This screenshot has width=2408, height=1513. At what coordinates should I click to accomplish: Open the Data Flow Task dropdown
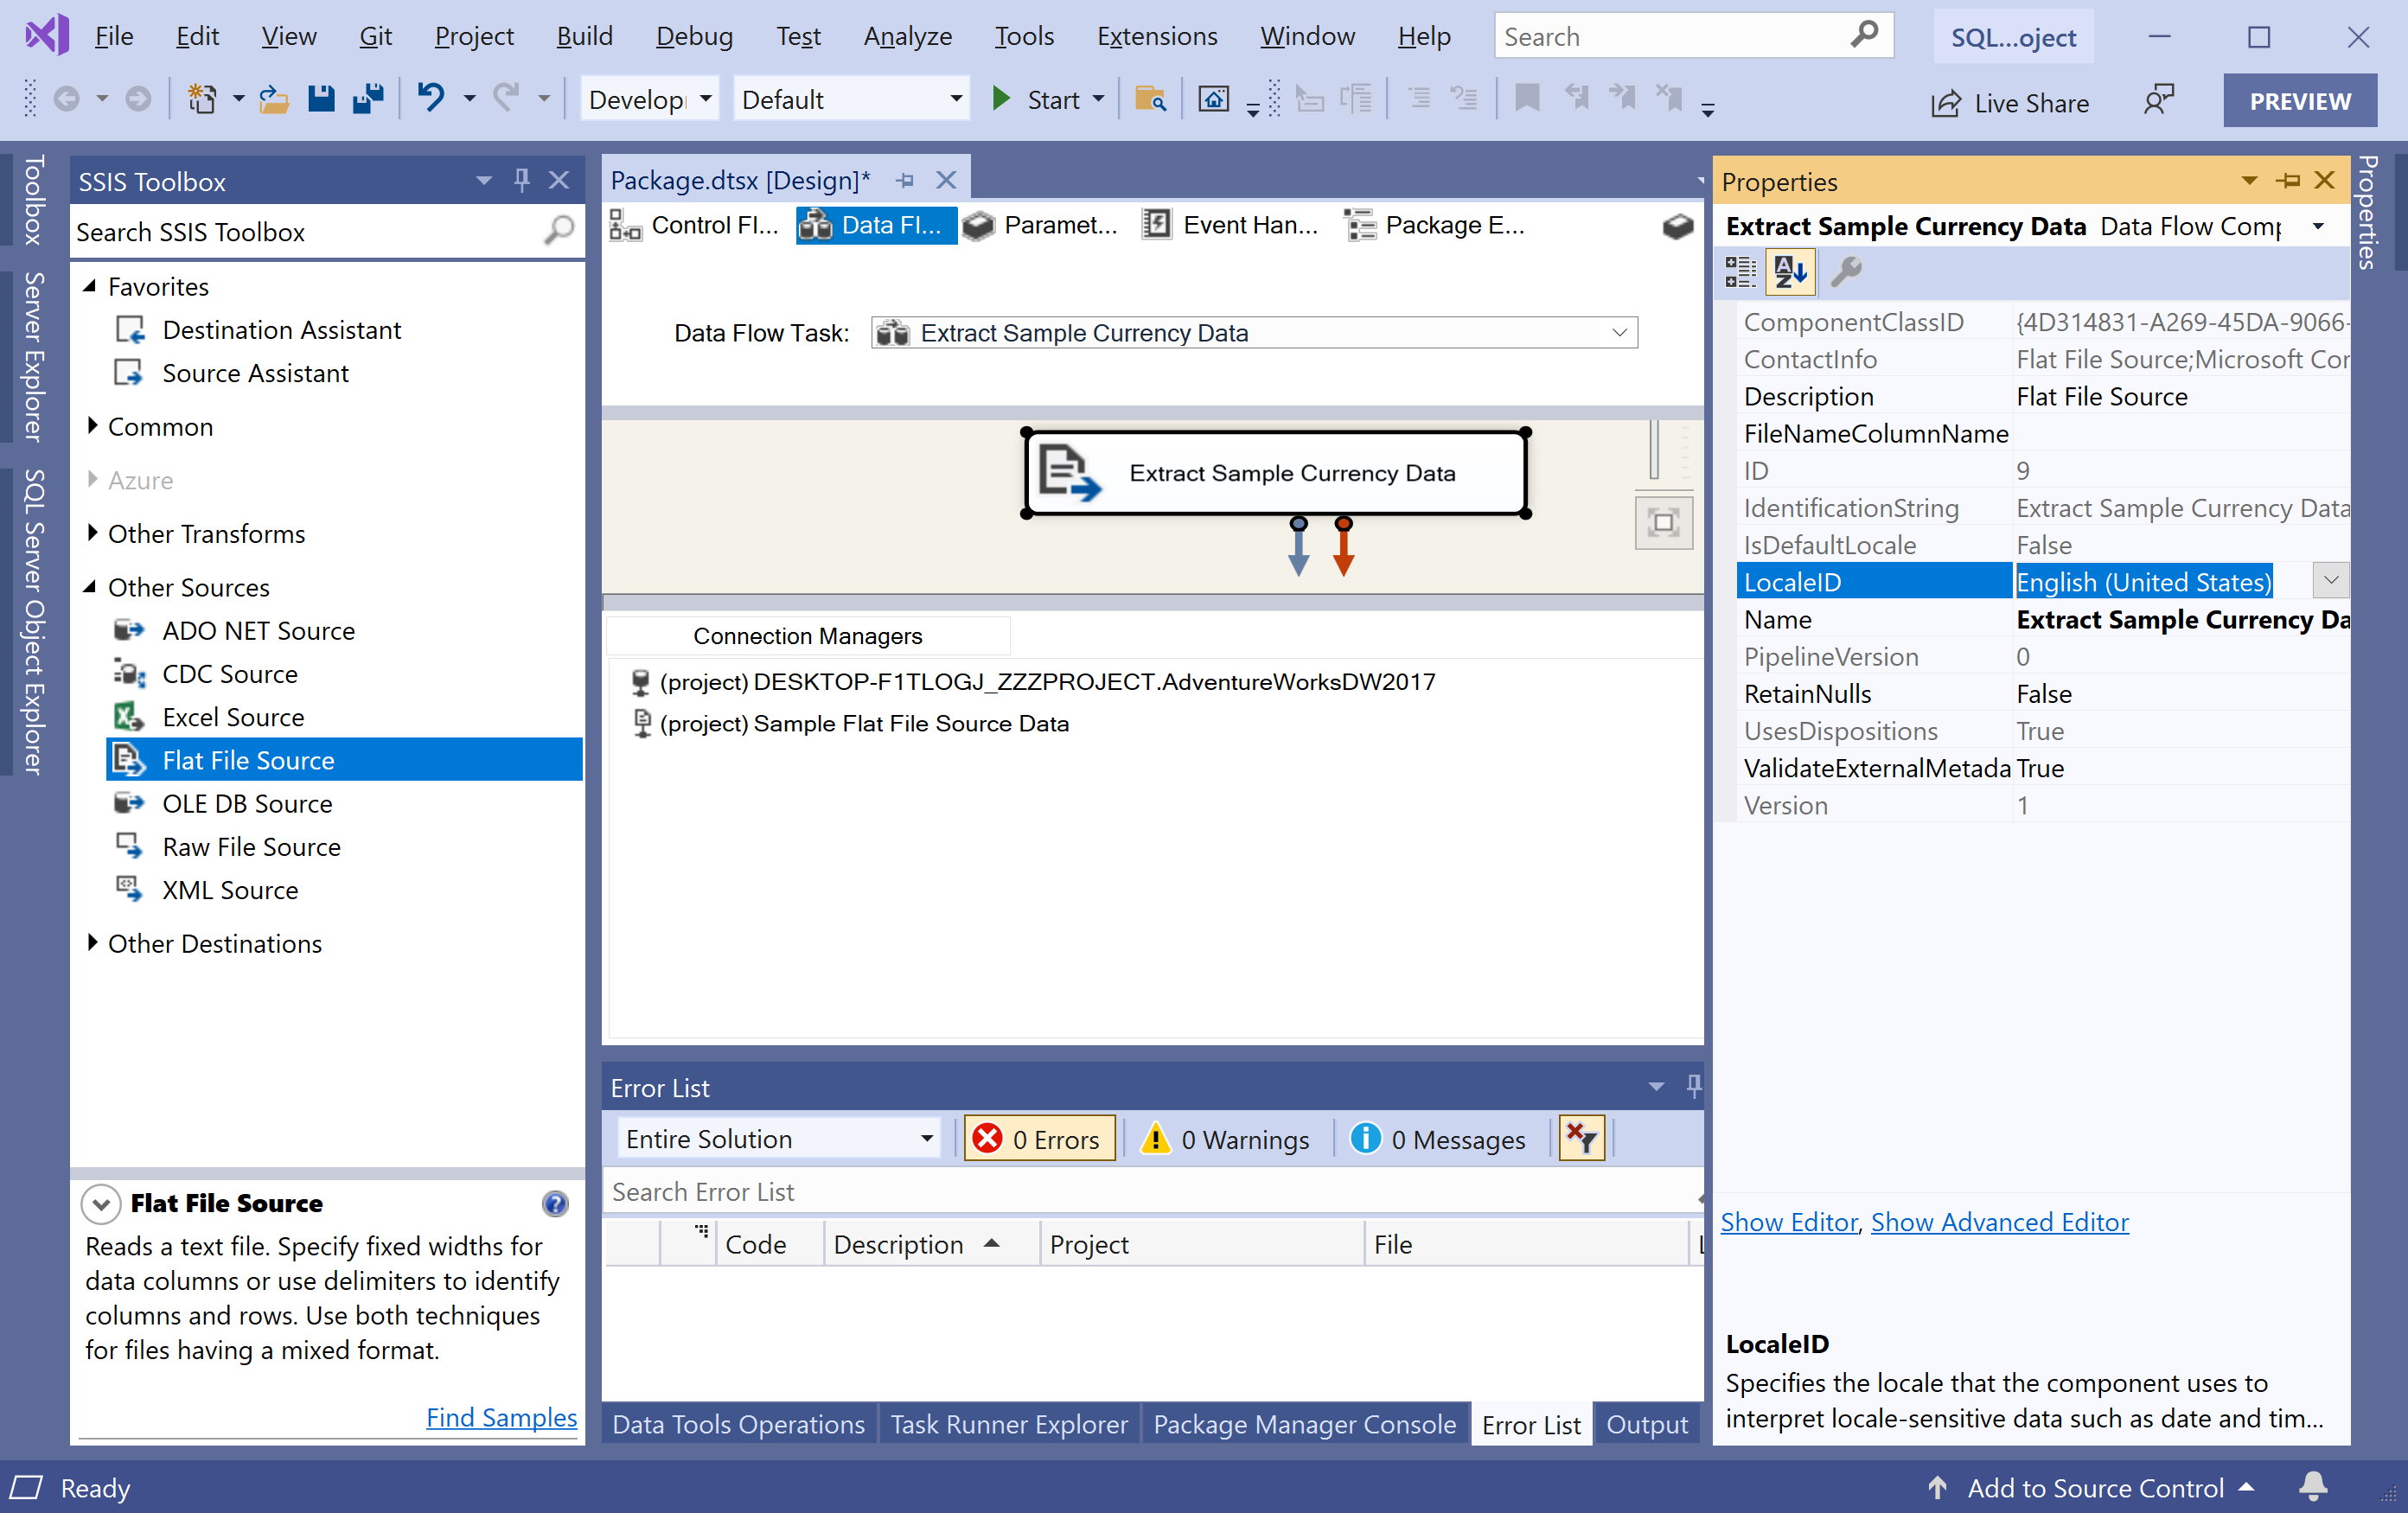point(1619,333)
